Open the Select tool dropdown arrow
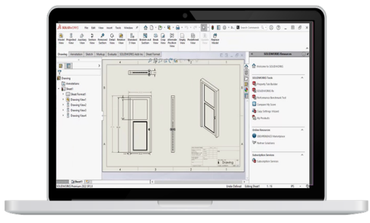This screenshot has height=223, width=370. coord(208,28)
